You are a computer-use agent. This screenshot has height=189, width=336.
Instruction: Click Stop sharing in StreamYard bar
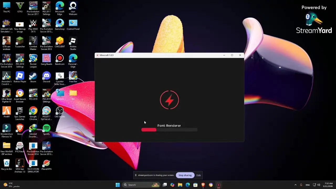pyautogui.click(x=185, y=175)
